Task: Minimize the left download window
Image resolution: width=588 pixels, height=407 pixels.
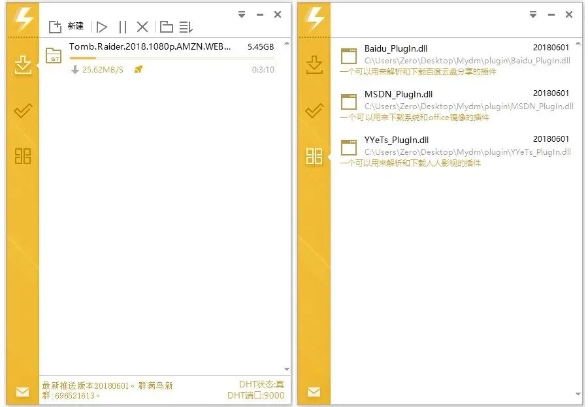Action: tap(260, 14)
